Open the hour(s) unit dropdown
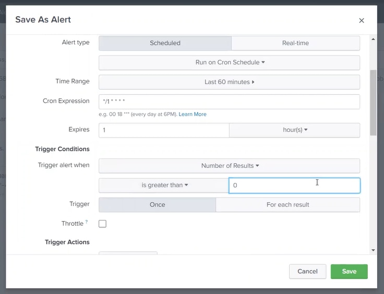 click(x=295, y=130)
